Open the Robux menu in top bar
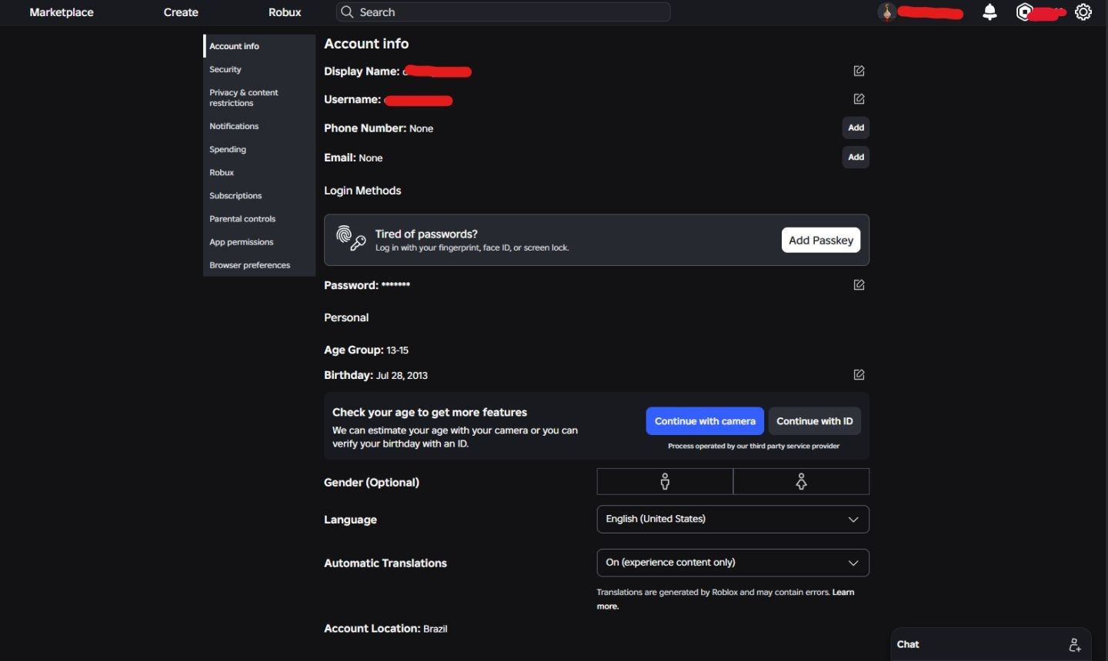Viewport: 1108px width, 661px height. [285, 12]
